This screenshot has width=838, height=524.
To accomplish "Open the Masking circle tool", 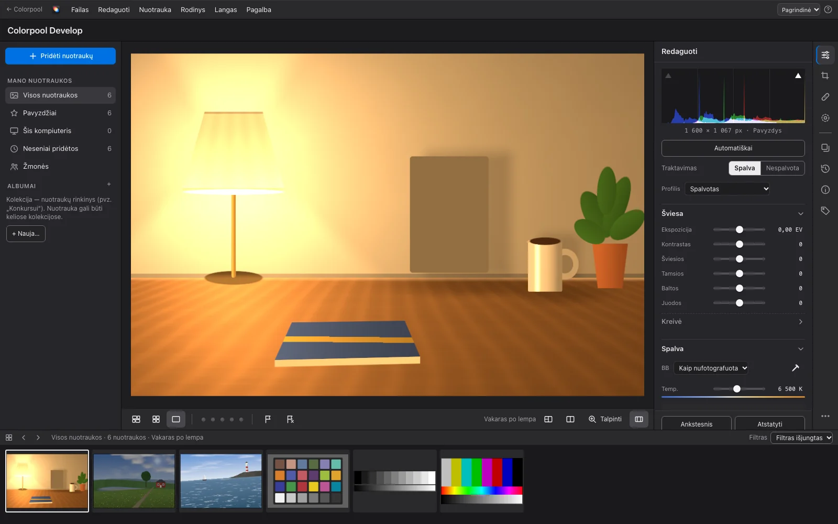I will 825,118.
